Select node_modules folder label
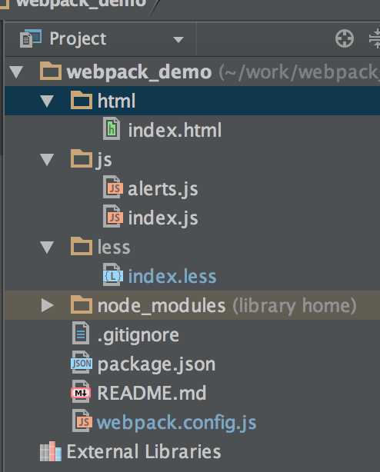 [x=162, y=306]
